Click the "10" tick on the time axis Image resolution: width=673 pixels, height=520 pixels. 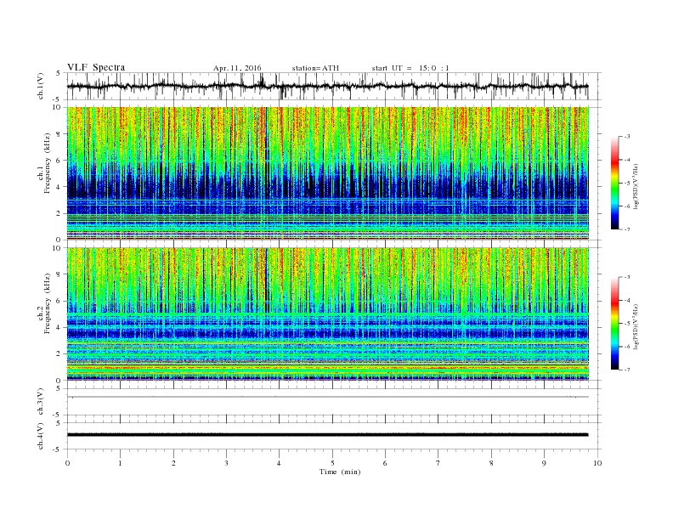[597, 463]
